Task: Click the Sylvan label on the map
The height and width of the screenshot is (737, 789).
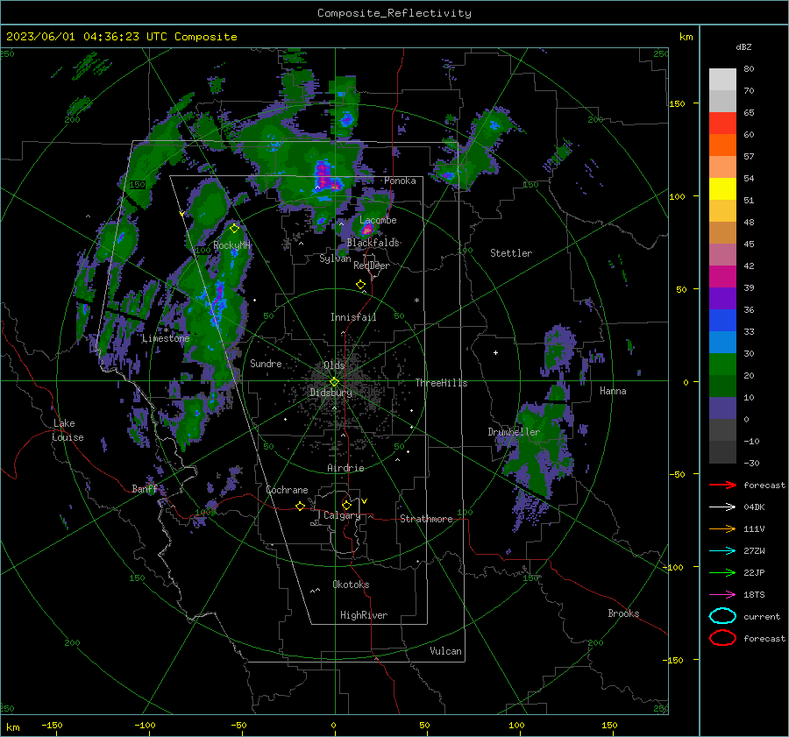Action: [x=335, y=259]
